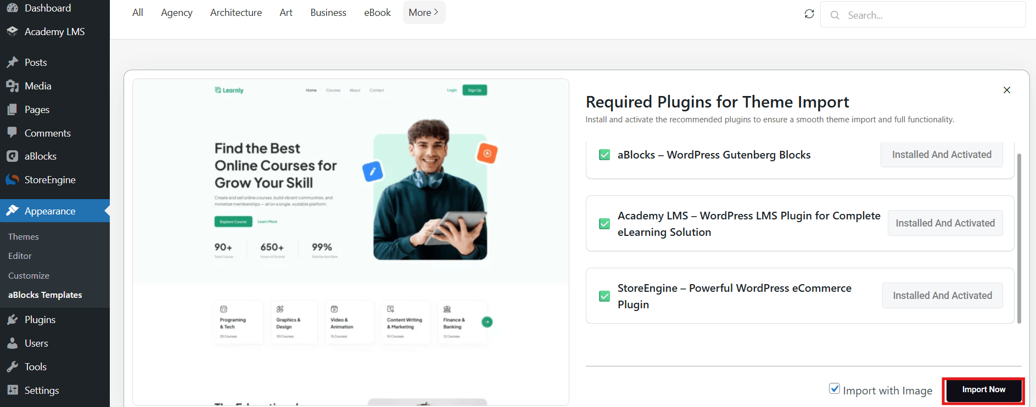Click the Academy LMS eLearning Solution label
The width and height of the screenshot is (1036, 407).
(749, 224)
